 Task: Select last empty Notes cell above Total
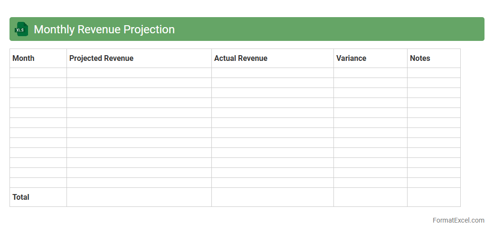tap(433, 183)
